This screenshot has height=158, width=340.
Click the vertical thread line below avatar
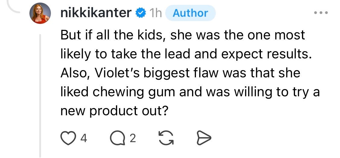tap(40, 96)
